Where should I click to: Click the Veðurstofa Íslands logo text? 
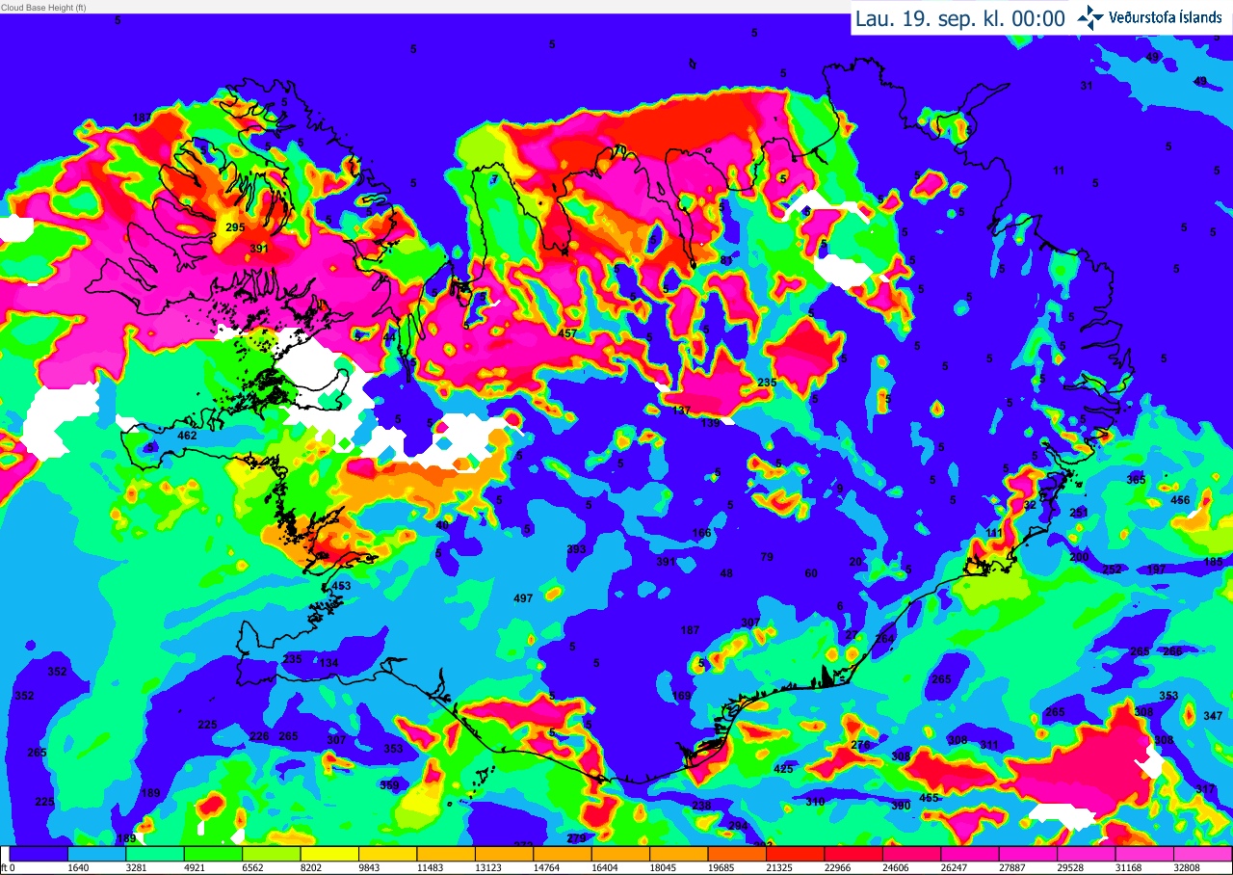(1165, 17)
